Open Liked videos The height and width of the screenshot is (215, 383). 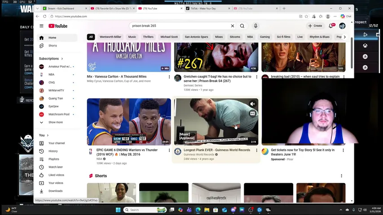point(57,175)
